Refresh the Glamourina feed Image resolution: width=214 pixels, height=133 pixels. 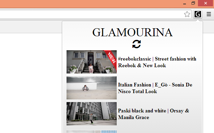coord(136,44)
